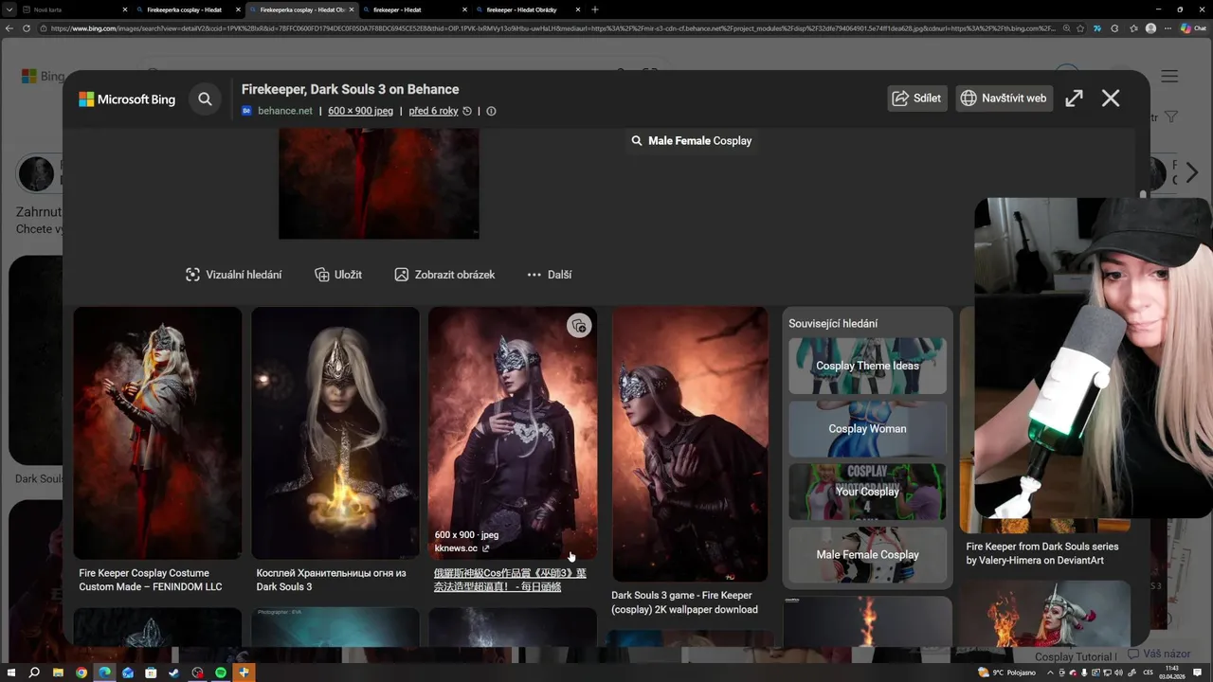Click the save-to-collection icon on the kknews image
Image resolution: width=1213 pixels, height=682 pixels.
[579, 326]
